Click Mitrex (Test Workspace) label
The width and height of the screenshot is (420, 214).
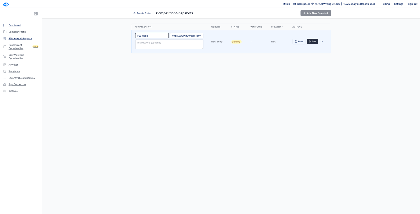tap(296, 4)
